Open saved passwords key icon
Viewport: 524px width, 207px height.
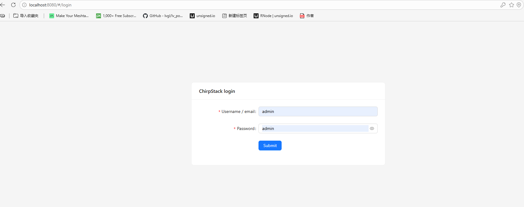503,5
